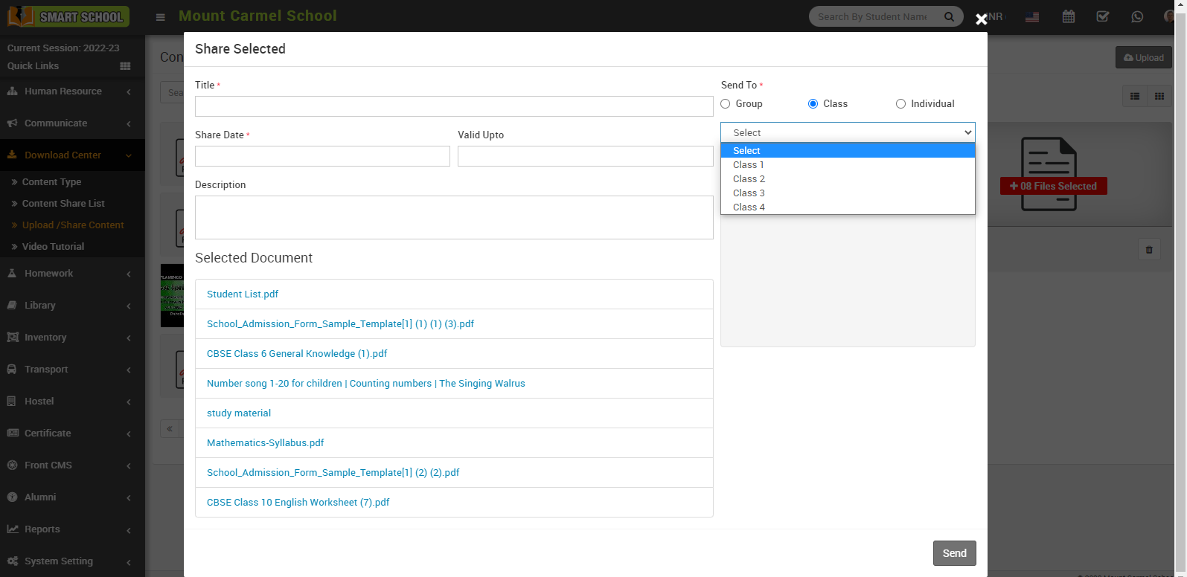The height and width of the screenshot is (577, 1187).
Task: Choose Class 1 from dropdown list
Action: [x=748, y=165]
